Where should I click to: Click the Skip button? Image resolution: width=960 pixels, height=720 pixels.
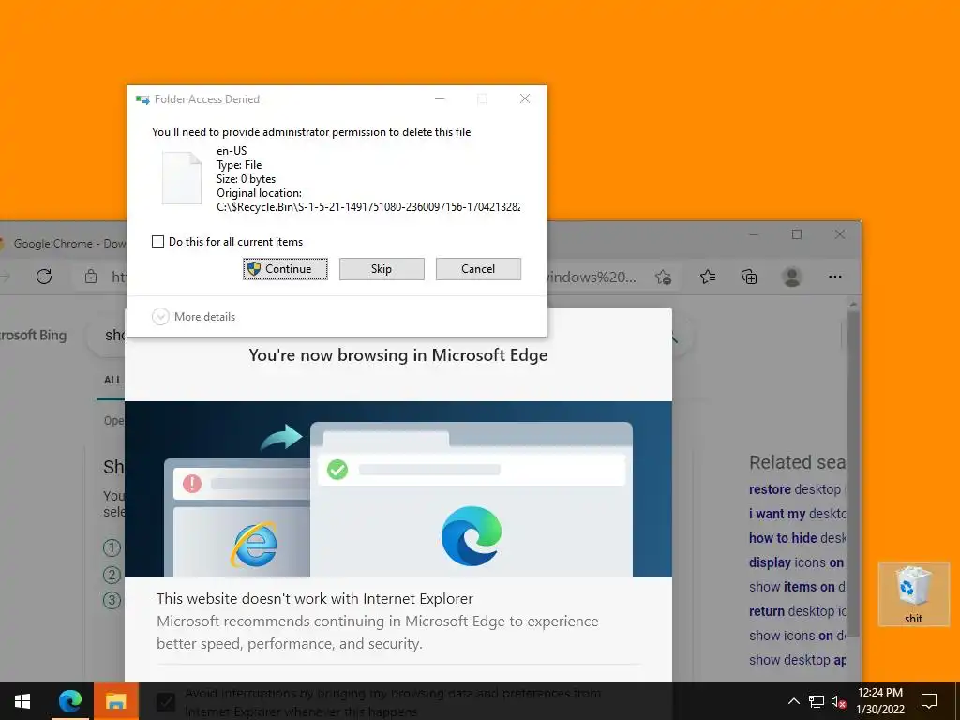pos(382,269)
